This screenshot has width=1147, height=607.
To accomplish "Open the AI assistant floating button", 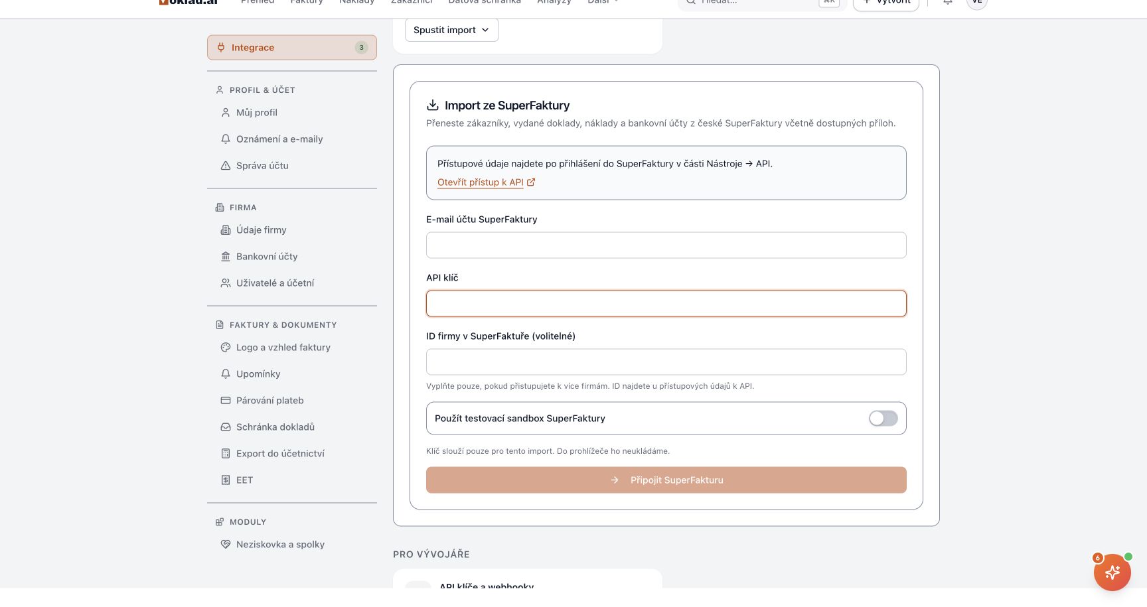I will [x=1112, y=572].
